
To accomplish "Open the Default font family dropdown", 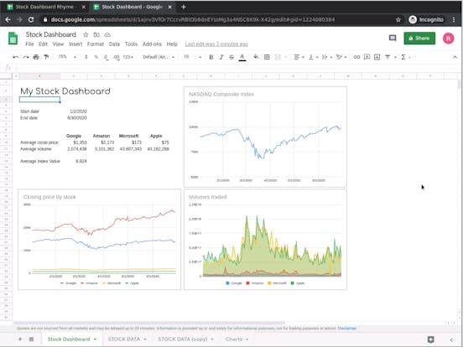I will coord(159,57).
